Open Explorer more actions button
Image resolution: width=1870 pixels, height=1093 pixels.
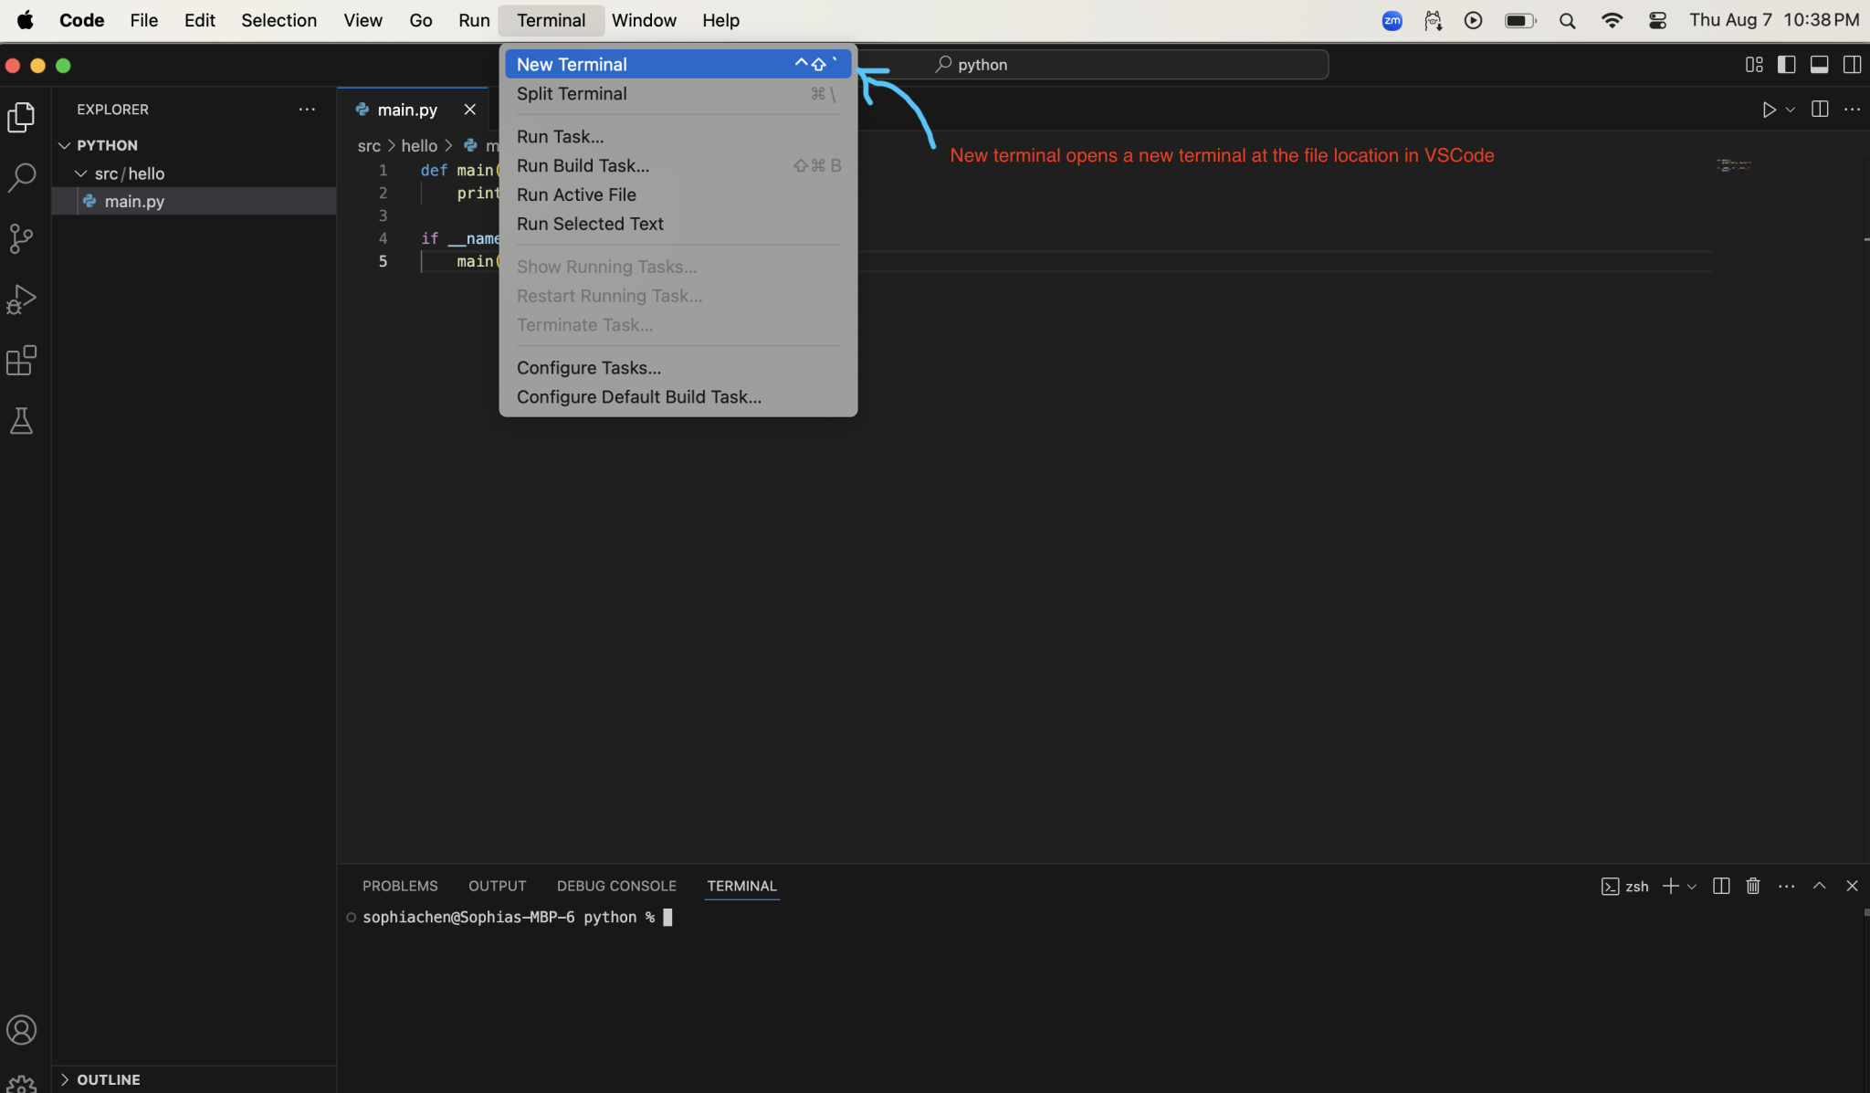(x=307, y=109)
